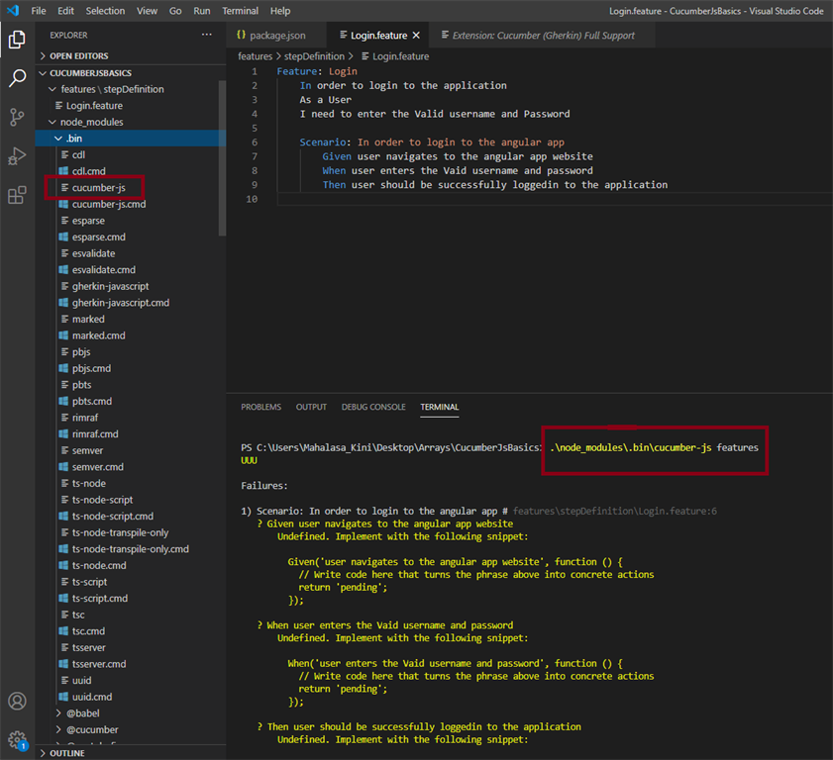Screen dimensions: 833x760
Task: Open the Go menu
Action: (175, 11)
